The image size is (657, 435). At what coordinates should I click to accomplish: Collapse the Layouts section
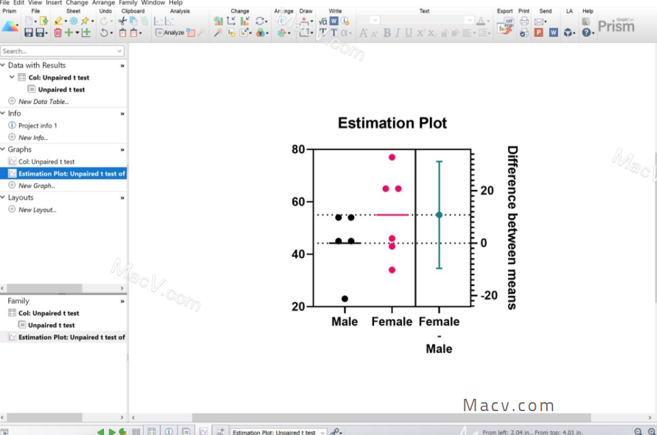point(3,197)
